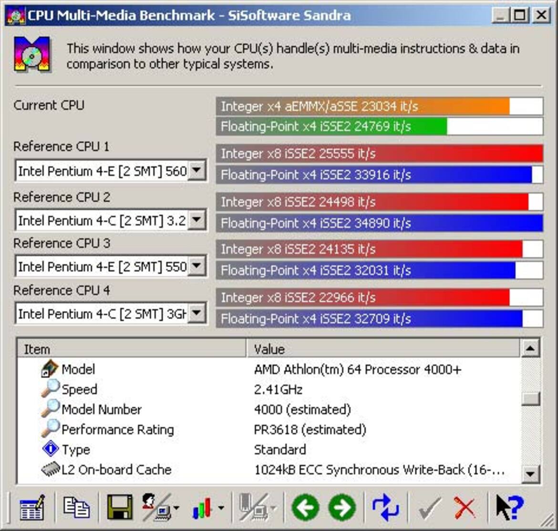
Task: Click the Sandra title bar app icon
Action: pos(16,16)
